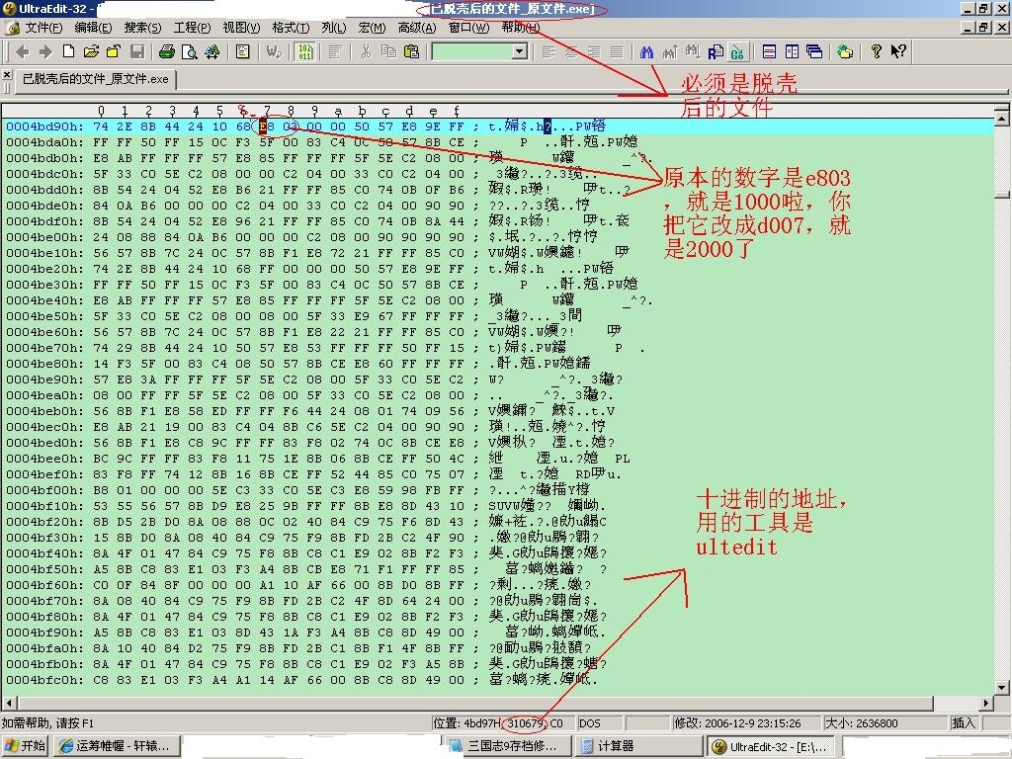The height and width of the screenshot is (759, 1012).
Task: Open the toolbar search combo dropdown arrow
Action: pos(520,51)
